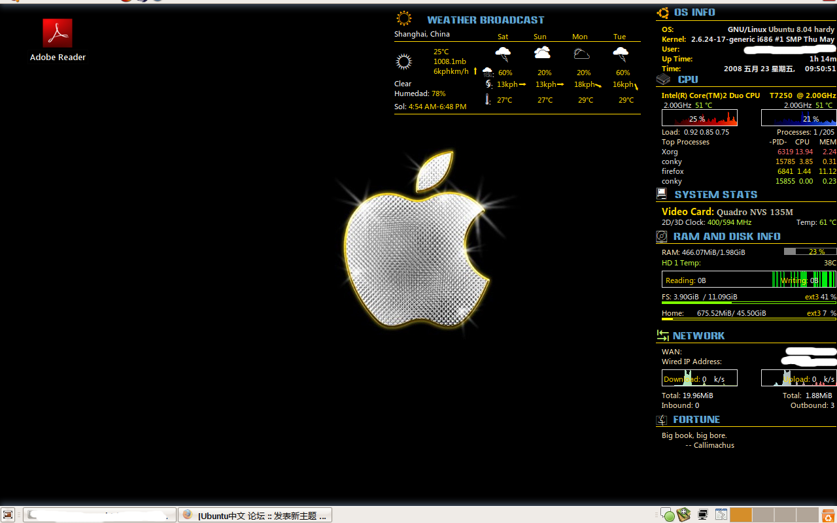Image resolution: width=837 pixels, height=523 pixels.
Task: Select the redacted window button in the taskbar
Action: [99, 515]
